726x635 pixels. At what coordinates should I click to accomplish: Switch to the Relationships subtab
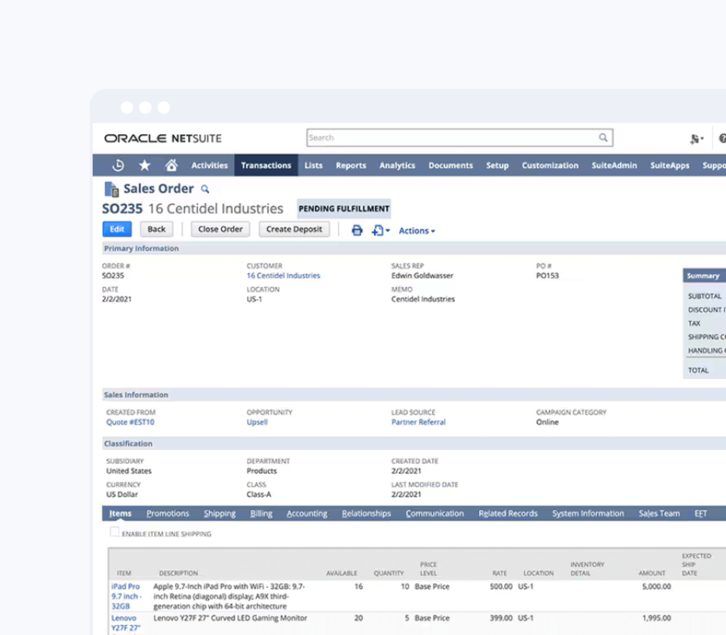tap(366, 513)
